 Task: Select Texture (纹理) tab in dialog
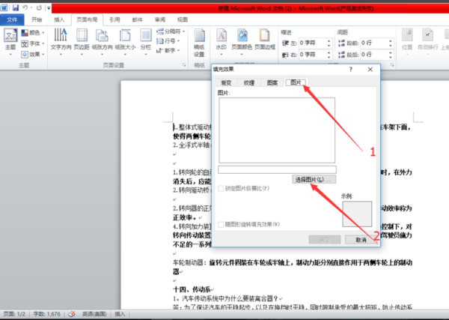click(x=249, y=83)
